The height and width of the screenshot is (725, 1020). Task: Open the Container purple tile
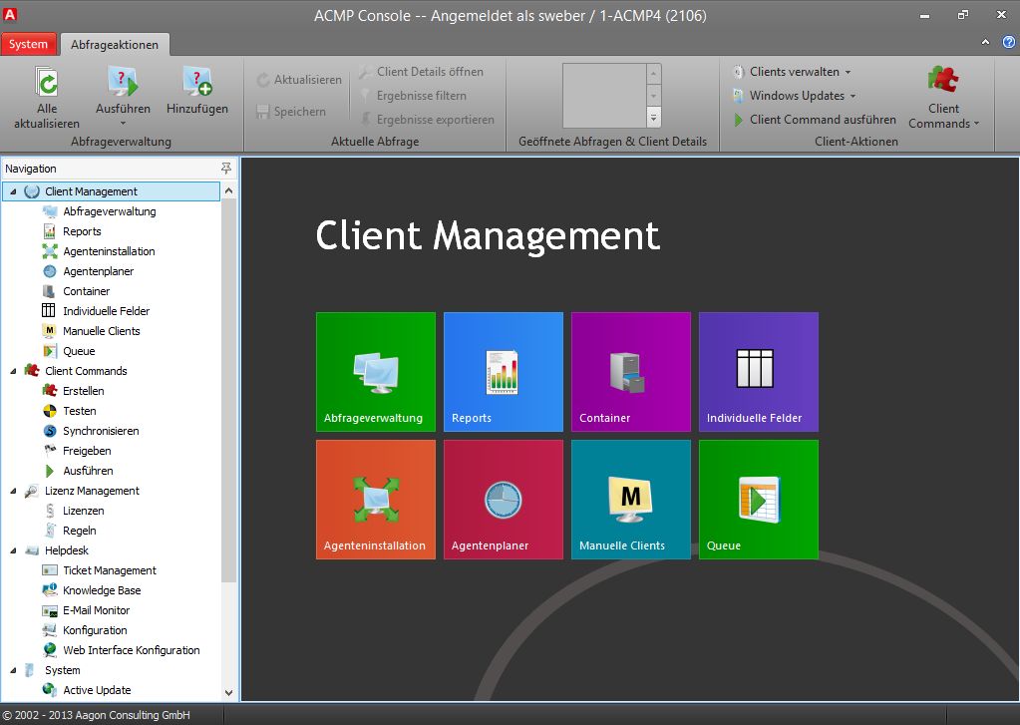coord(631,372)
